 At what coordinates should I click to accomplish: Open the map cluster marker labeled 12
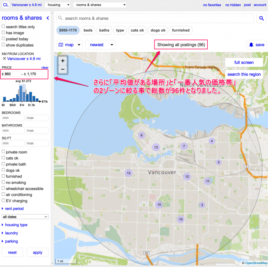[x=187, y=176]
